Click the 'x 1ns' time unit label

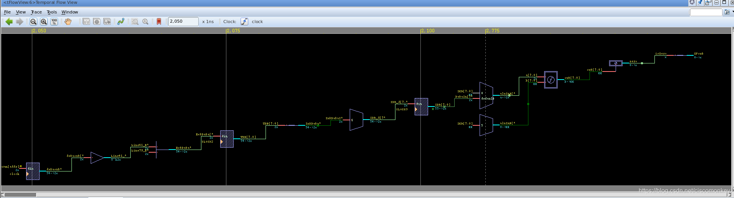[x=208, y=22]
